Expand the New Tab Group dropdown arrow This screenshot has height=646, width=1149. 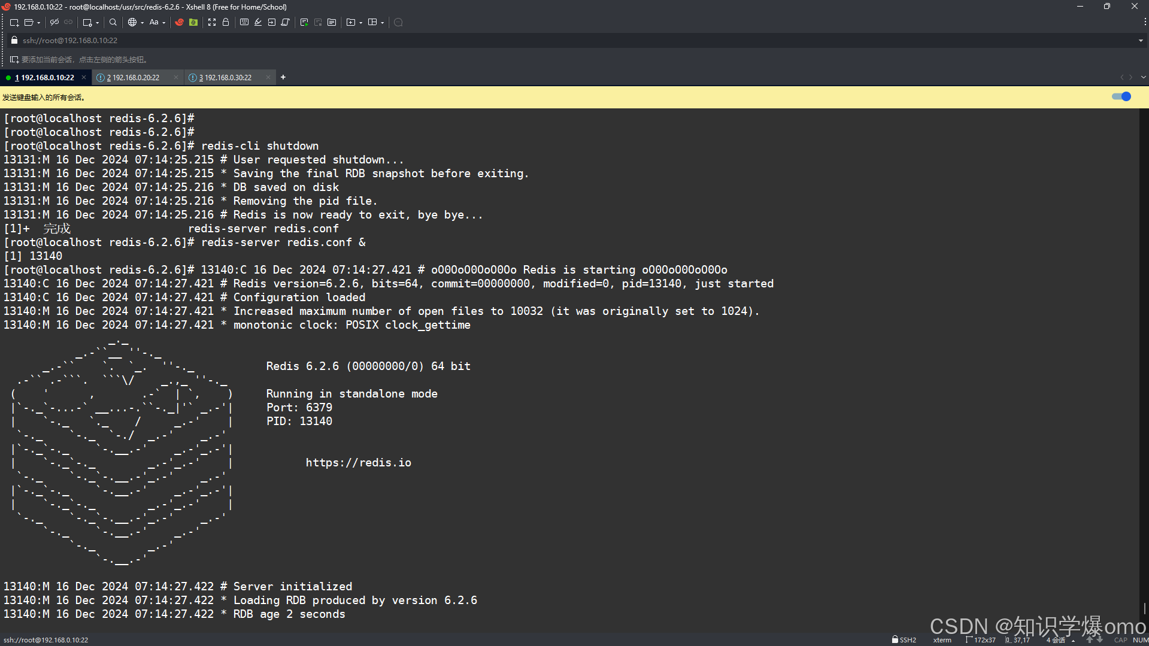[360, 23]
